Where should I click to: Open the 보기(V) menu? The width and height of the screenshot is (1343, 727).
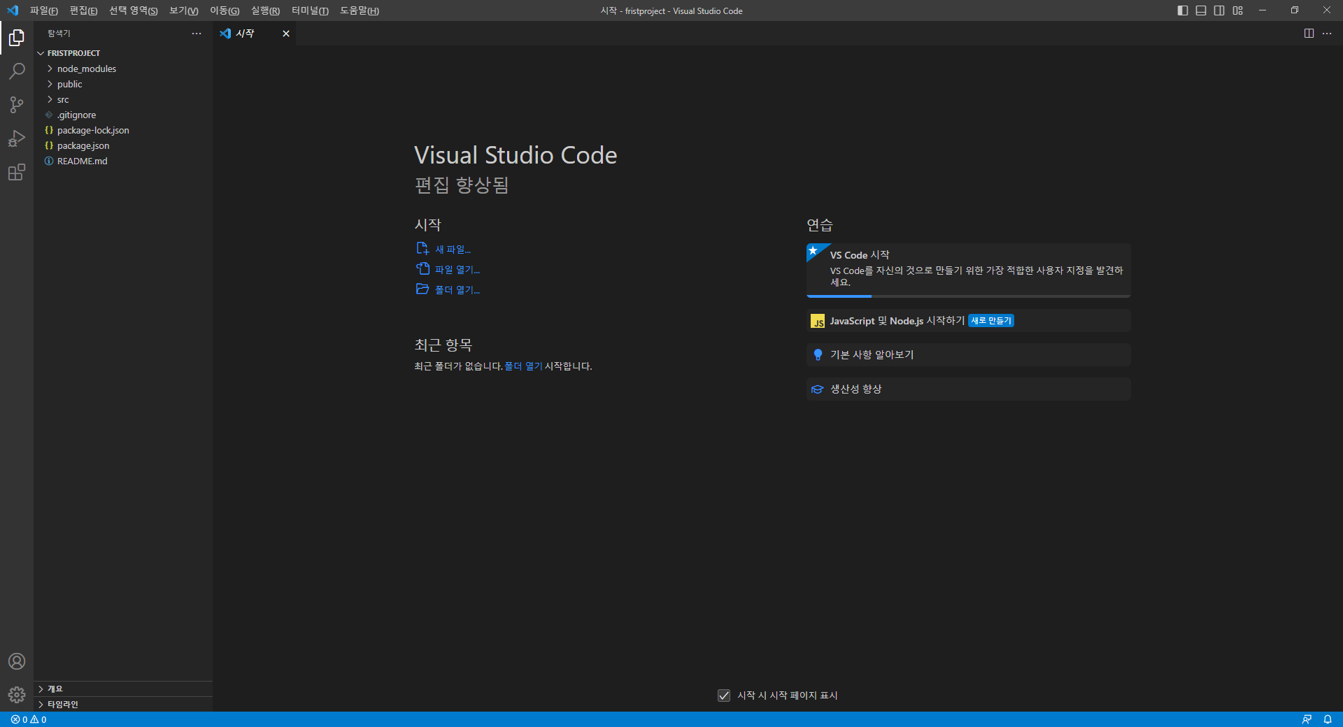click(x=184, y=10)
